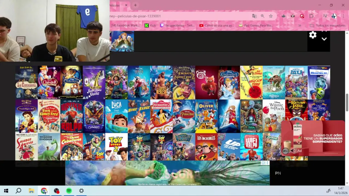Bookmark this page with the star
Viewport: 349px width, 196px height.
coord(271,16)
